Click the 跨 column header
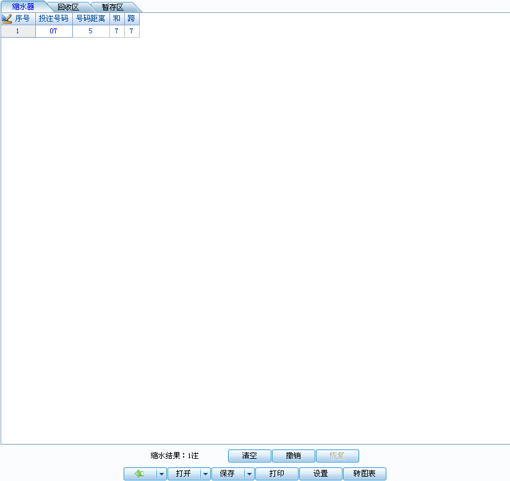This screenshot has height=481, width=510. click(x=132, y=19)
